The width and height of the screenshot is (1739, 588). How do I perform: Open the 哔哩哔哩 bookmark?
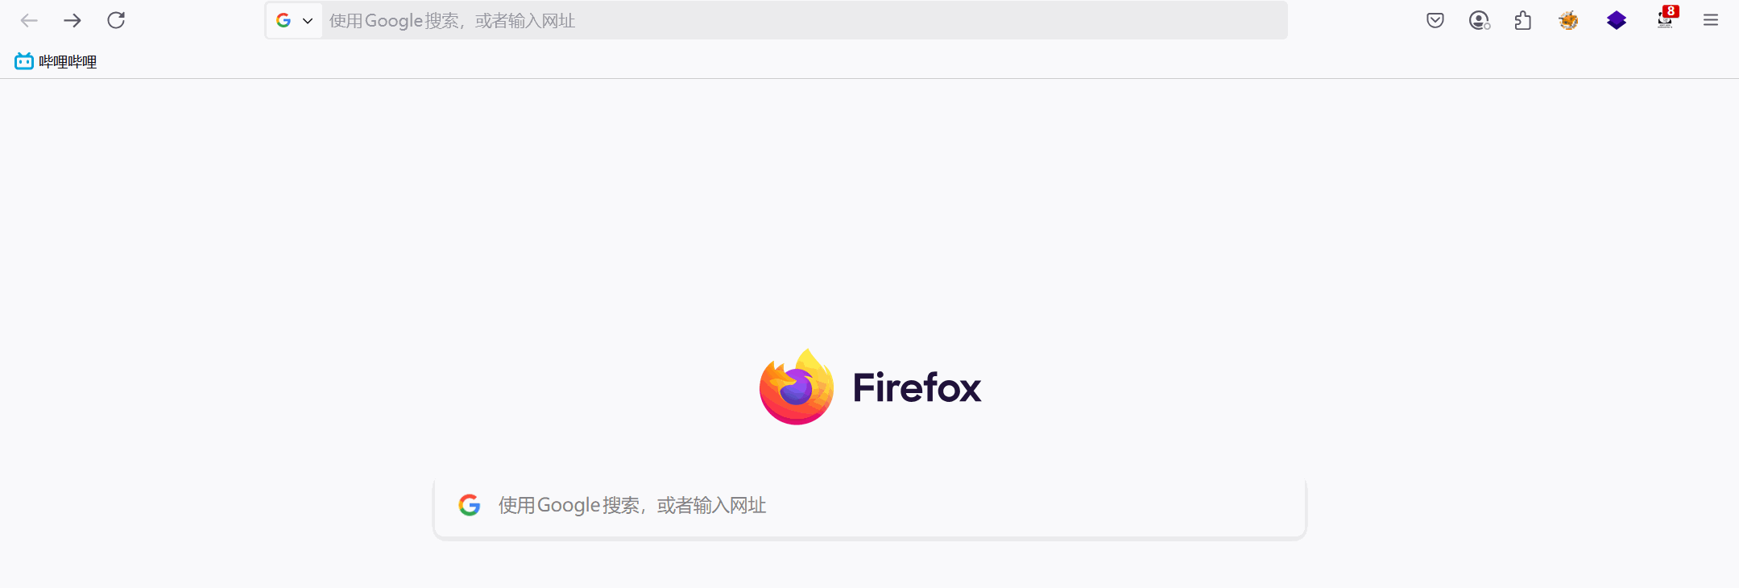click(56, 61)
